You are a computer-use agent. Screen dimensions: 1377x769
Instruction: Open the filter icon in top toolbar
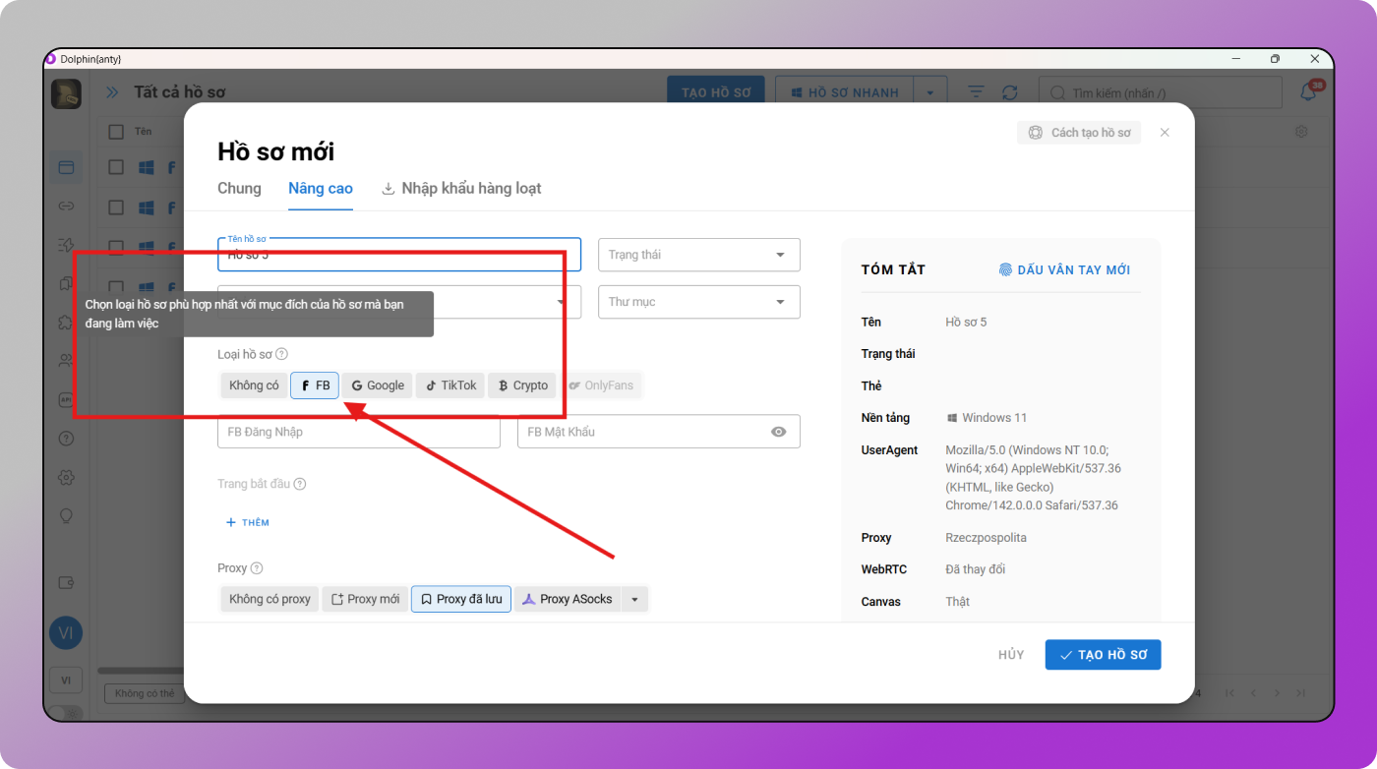pos(975,92)
